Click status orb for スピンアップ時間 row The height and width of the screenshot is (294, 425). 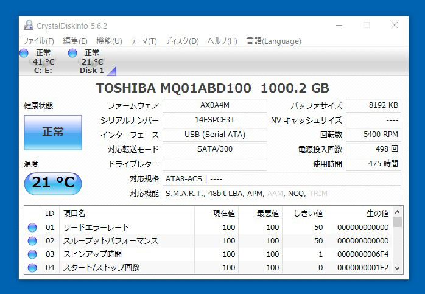coord(32,254)
